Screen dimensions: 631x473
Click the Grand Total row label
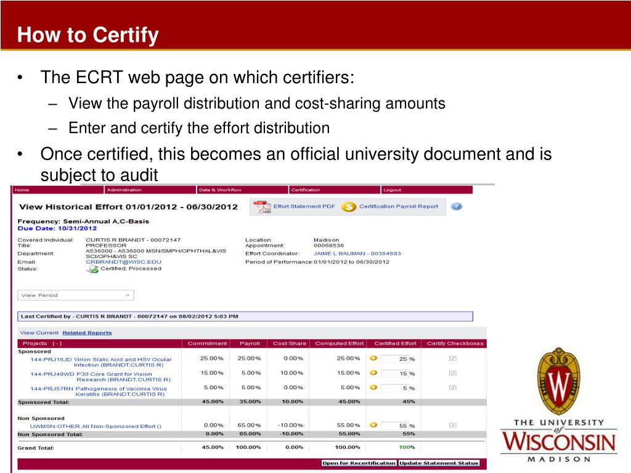(35, 448)
